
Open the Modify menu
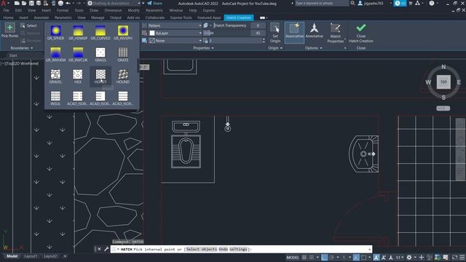click(x=134, y=10)
